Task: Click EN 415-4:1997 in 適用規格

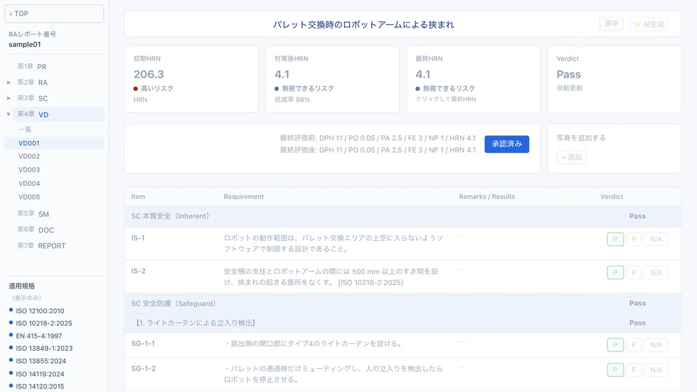Action: point(39,336)
